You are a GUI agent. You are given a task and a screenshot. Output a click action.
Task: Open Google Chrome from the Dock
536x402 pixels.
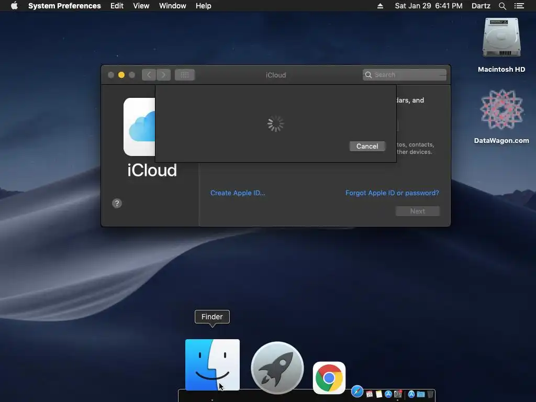329,378
